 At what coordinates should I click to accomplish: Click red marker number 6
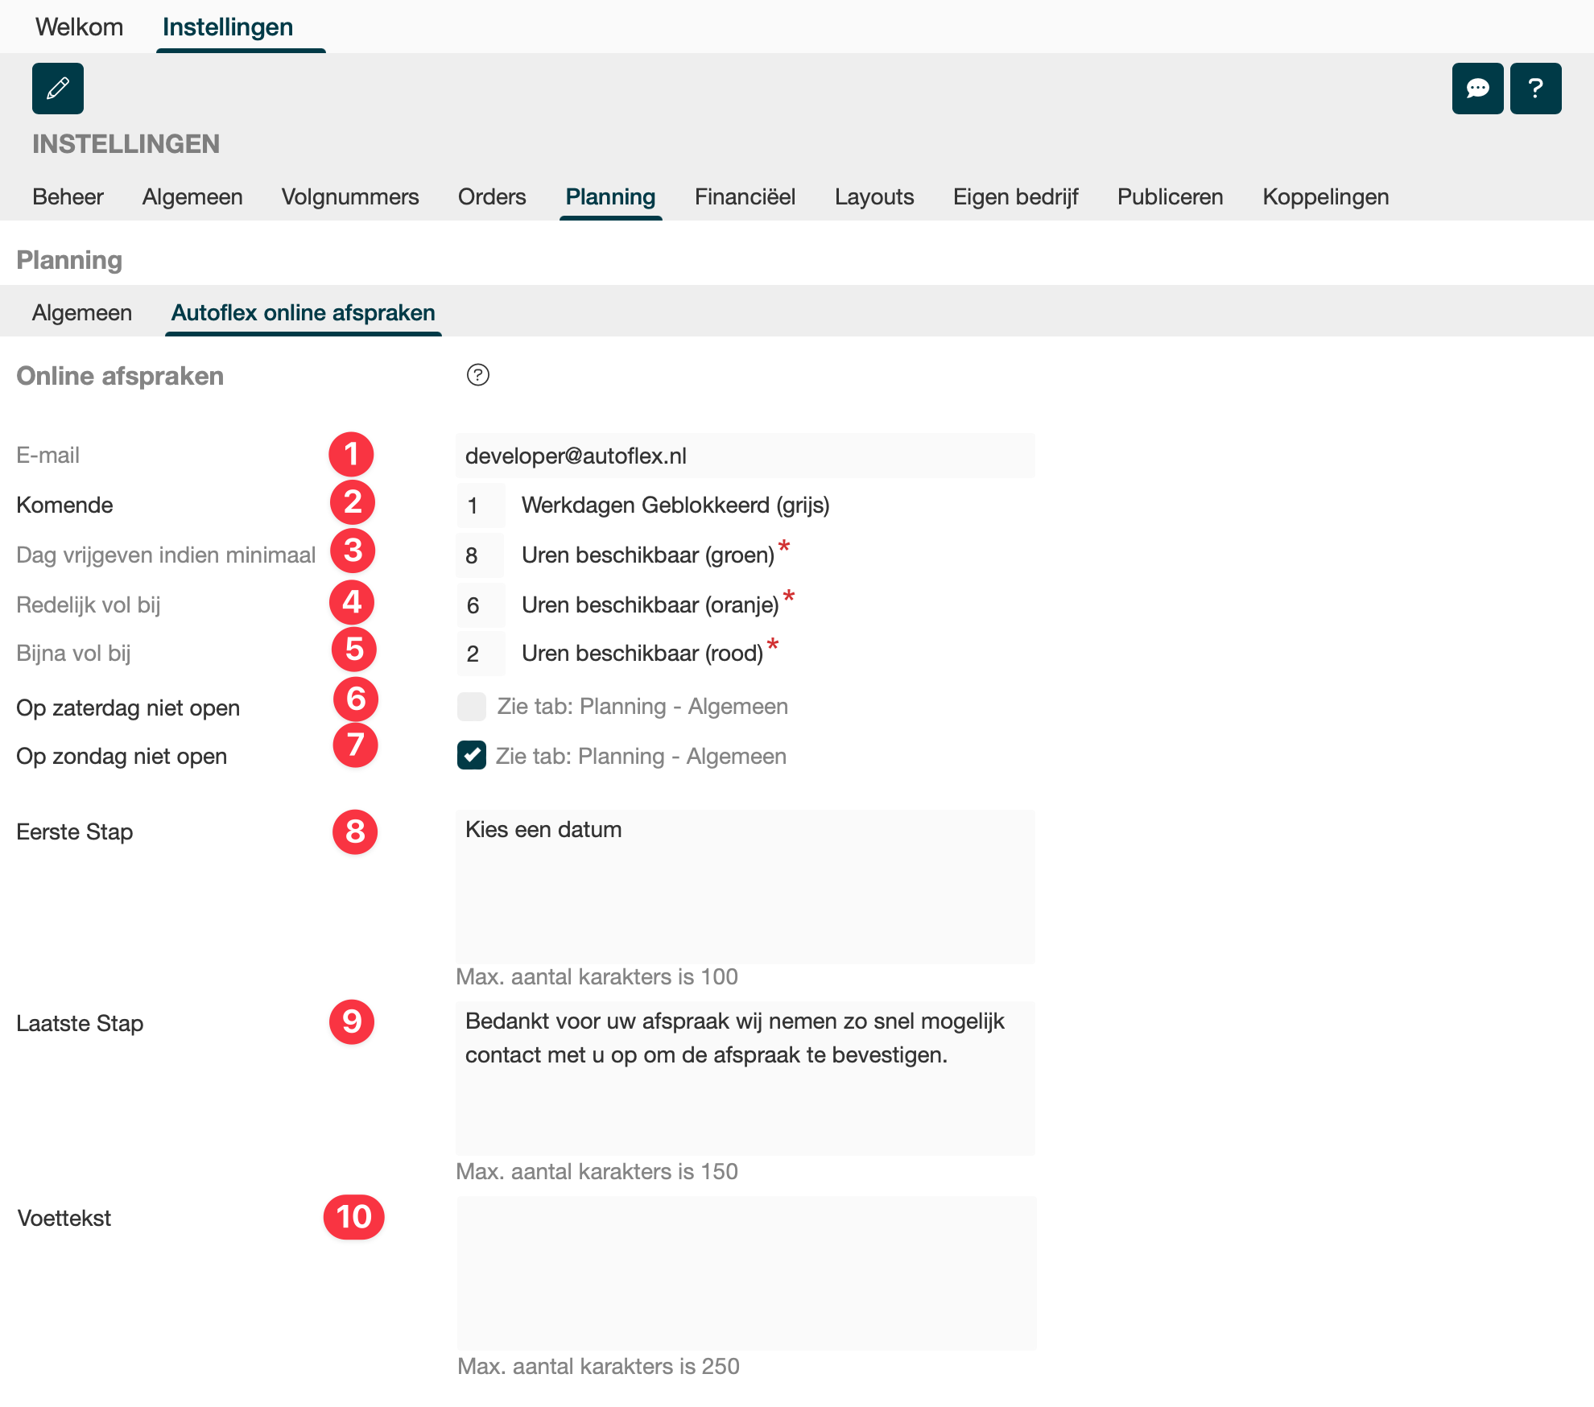[x=355, y=699]
